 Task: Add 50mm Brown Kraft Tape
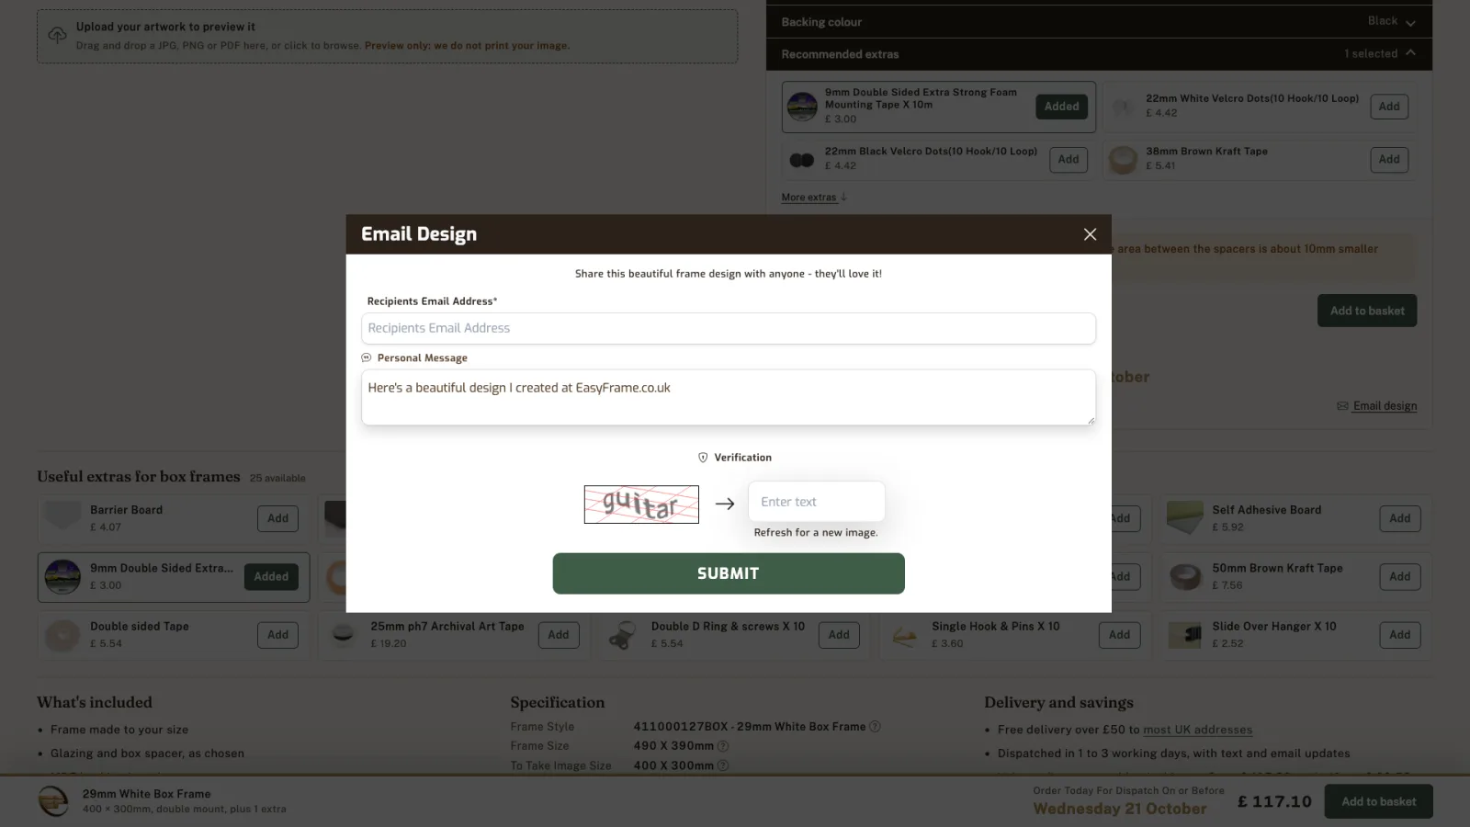point(1400,577)
